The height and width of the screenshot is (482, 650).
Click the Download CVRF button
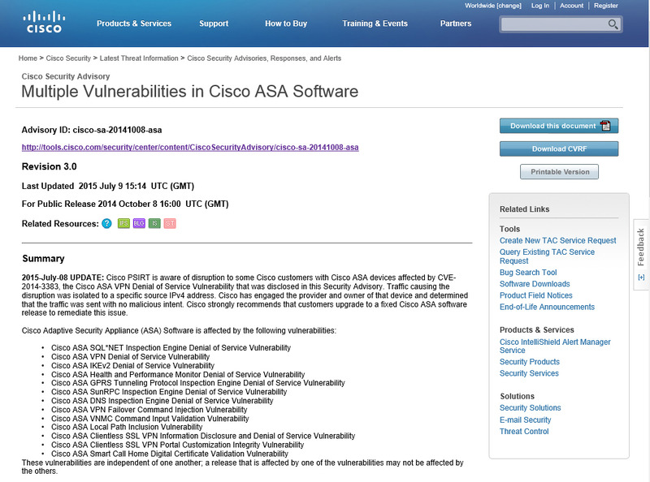point(559,148)
